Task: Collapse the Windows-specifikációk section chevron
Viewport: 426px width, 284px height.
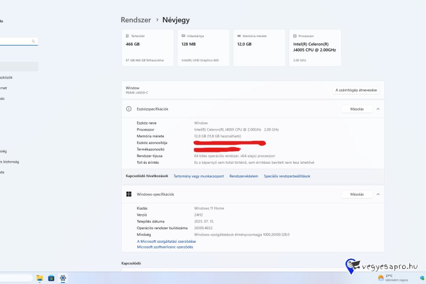Action: (x=378, y=194)
